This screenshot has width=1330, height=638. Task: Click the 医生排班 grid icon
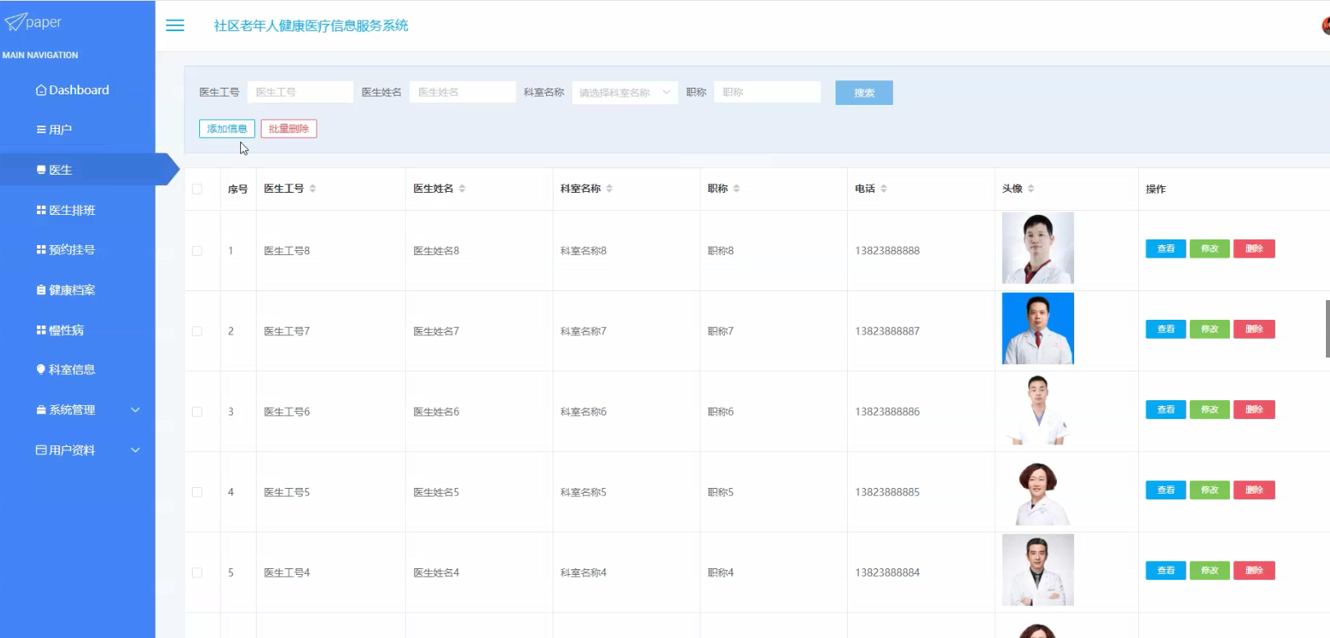41,210
